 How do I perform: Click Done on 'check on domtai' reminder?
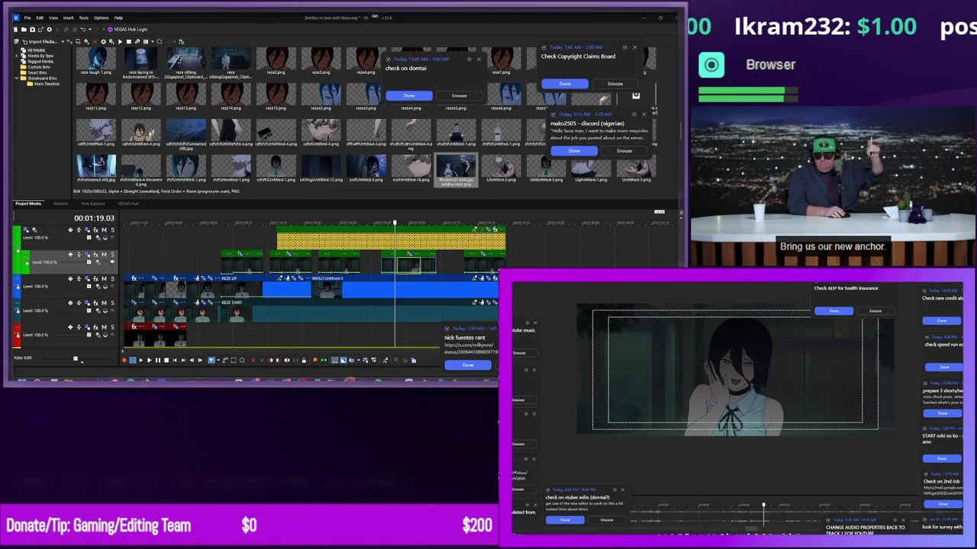tap(409, 95)
